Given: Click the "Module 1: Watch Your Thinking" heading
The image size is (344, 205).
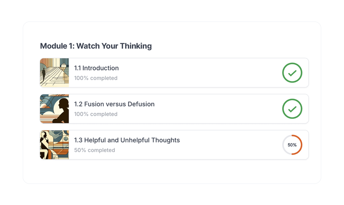Looking at the screenshot, I should (96, 46).
